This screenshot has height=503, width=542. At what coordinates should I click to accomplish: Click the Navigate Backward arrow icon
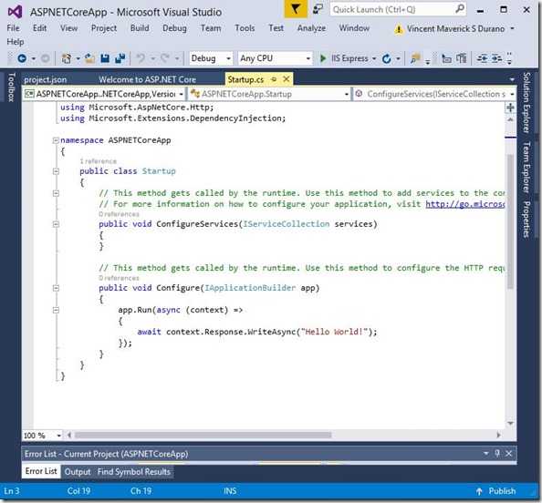22,58
